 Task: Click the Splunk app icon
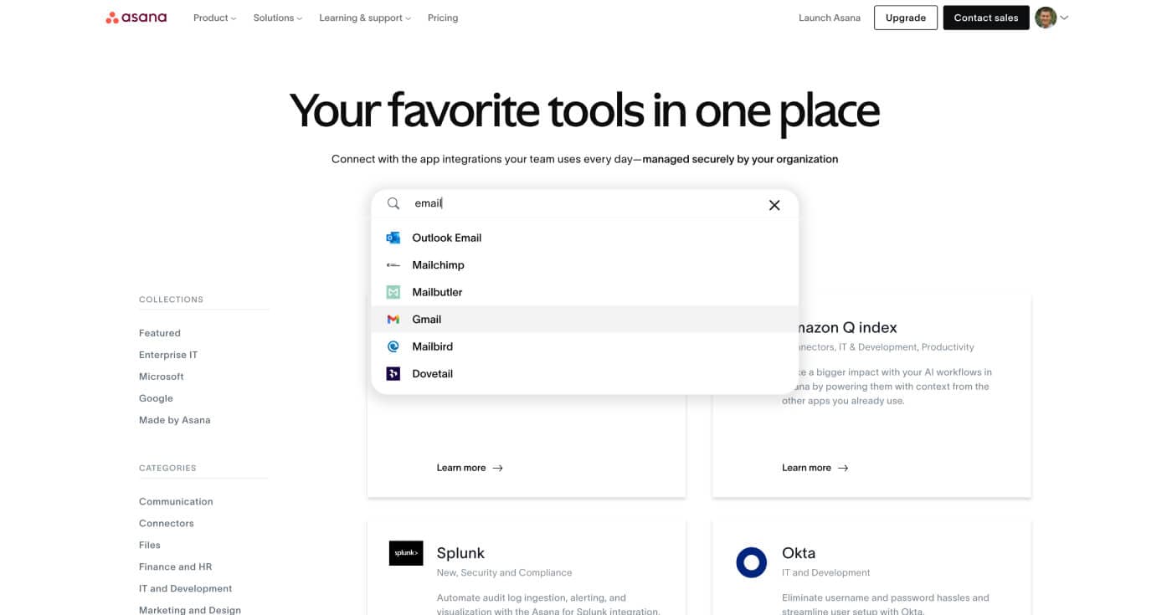[406, 553]
